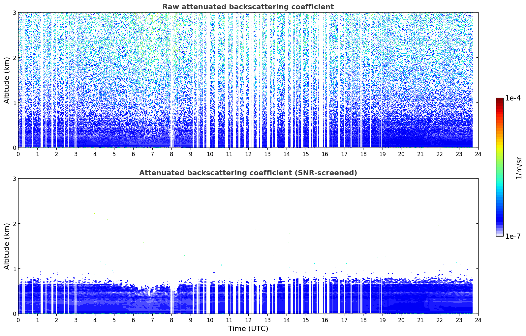Select hour 0 tick on top plot

pyautogui.click(x=18, y=154)
